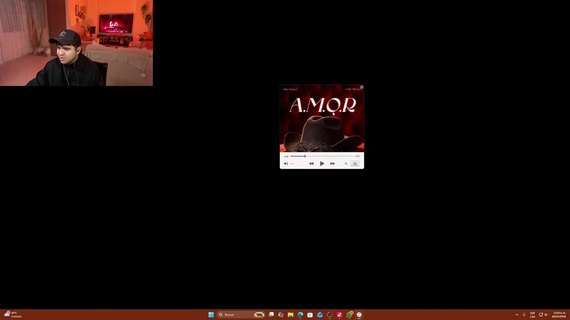Open File Explorer from the taskbar
The width and height of the screenshot is (570, 320).
tap(290, 315)
